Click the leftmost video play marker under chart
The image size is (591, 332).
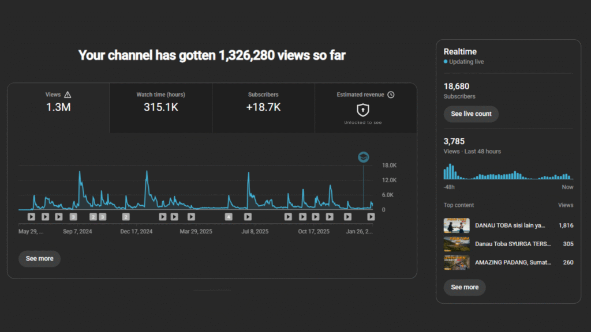31,217
